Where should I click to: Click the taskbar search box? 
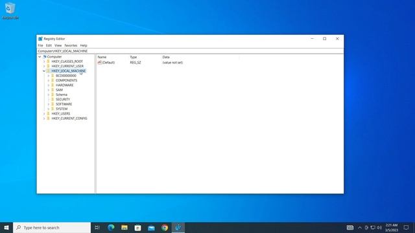pyautogui.click(x=52, y=227)
